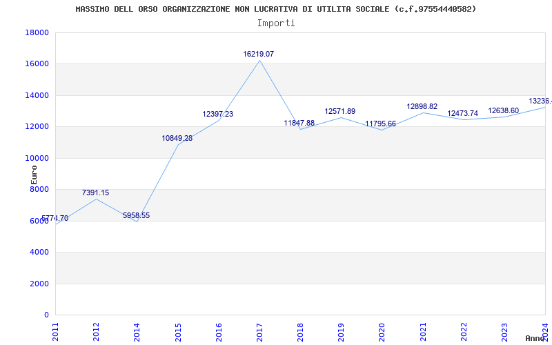Select the 12898.82 data label
This screenshot has width=552, height=345.
tap(422, 106)
